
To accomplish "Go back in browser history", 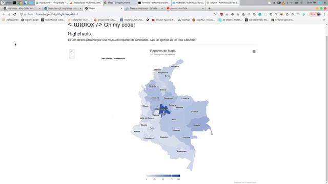I will (x=4, y=14).
